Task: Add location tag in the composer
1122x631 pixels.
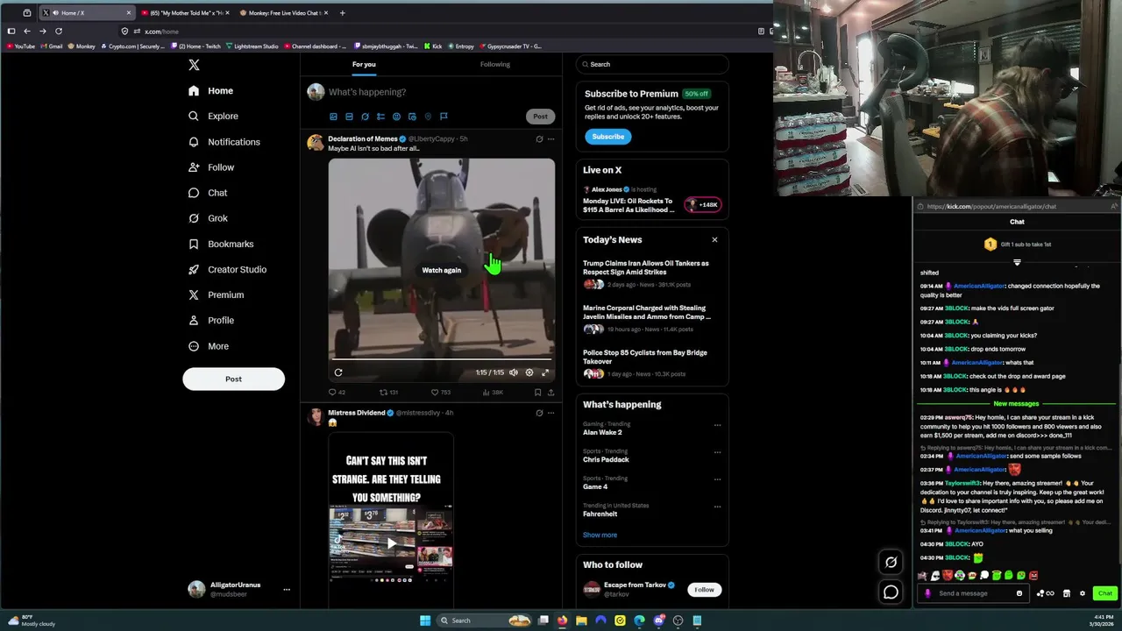Action: (x=428, y=117)
